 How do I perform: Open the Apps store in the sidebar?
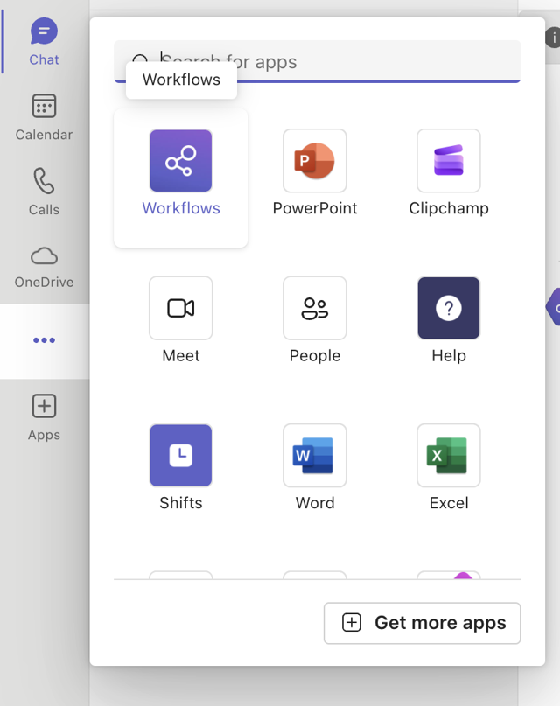click(x=44, y=416)
